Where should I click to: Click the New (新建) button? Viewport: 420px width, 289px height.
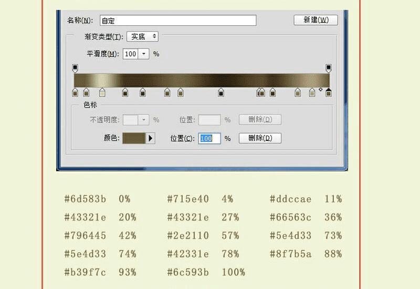click(316, 20)
